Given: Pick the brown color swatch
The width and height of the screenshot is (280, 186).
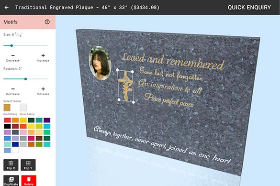Looking at the screenshot, I should pos(39,138).
